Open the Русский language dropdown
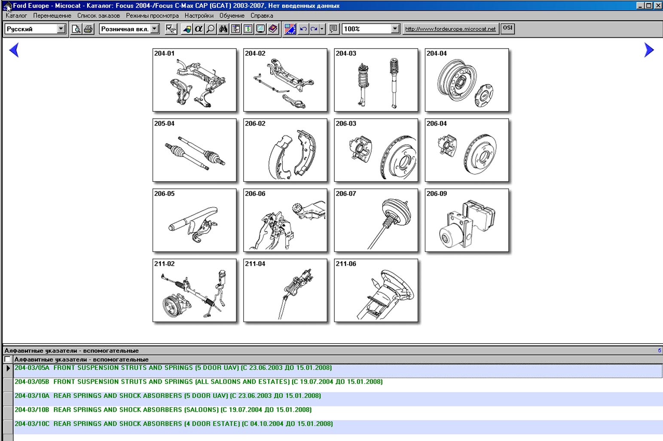This screenshot has height=441, width=663. [61, 29]
